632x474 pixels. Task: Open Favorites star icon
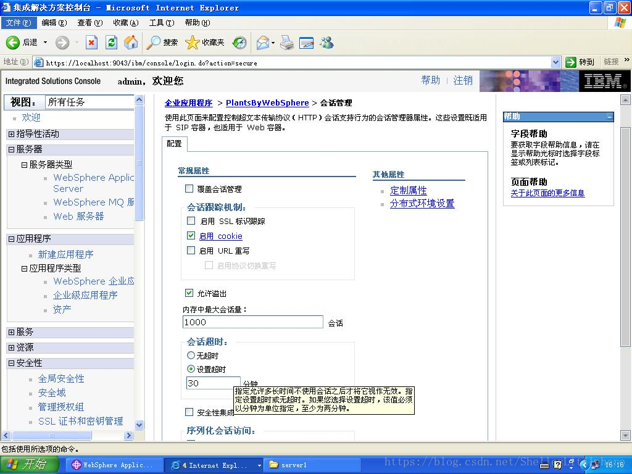coord(193,43)
